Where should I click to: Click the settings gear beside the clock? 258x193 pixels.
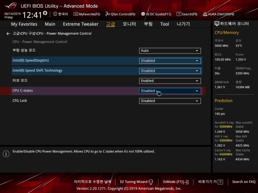click(x=45, y=13)
